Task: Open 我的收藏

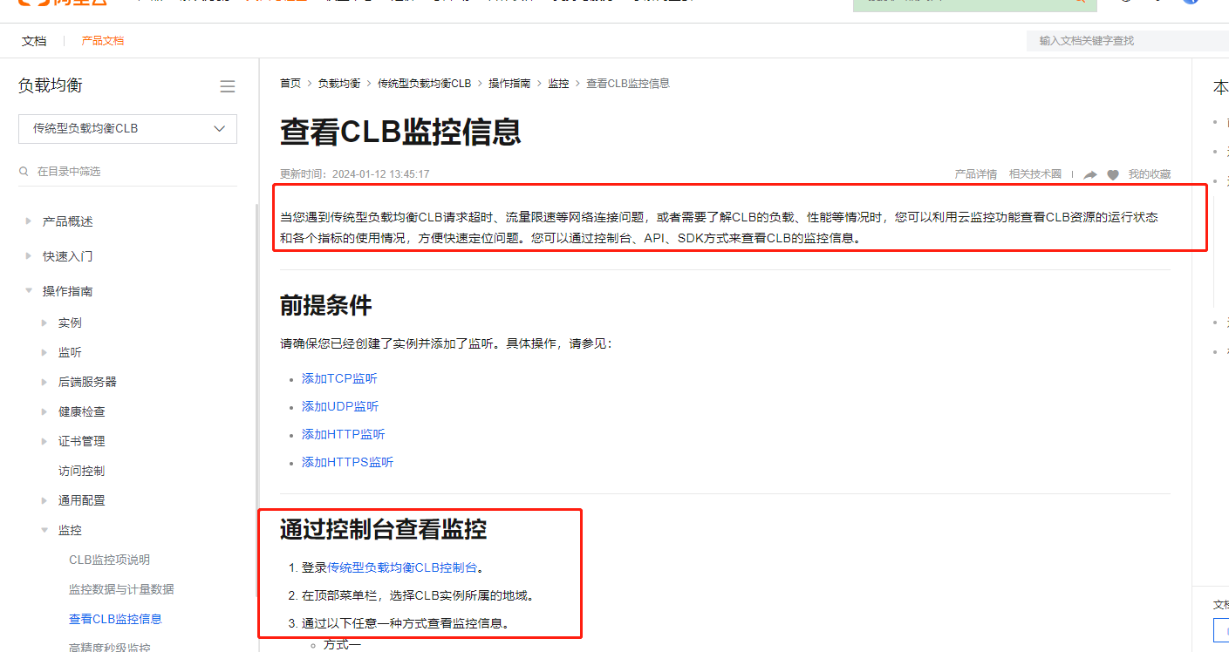Action: 1150,174
